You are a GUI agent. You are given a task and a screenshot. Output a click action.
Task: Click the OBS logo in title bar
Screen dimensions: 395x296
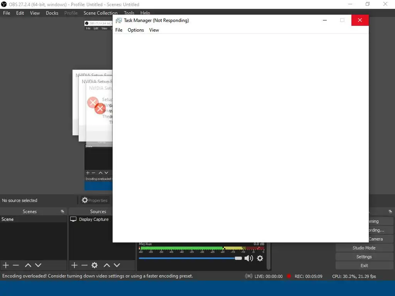click(x=4, y=4)
